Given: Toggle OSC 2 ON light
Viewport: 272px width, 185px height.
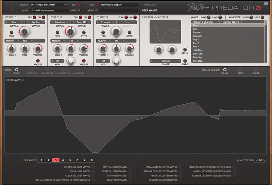Looking at the screenshot, I should pyautogui.click(x=89, y=17).
